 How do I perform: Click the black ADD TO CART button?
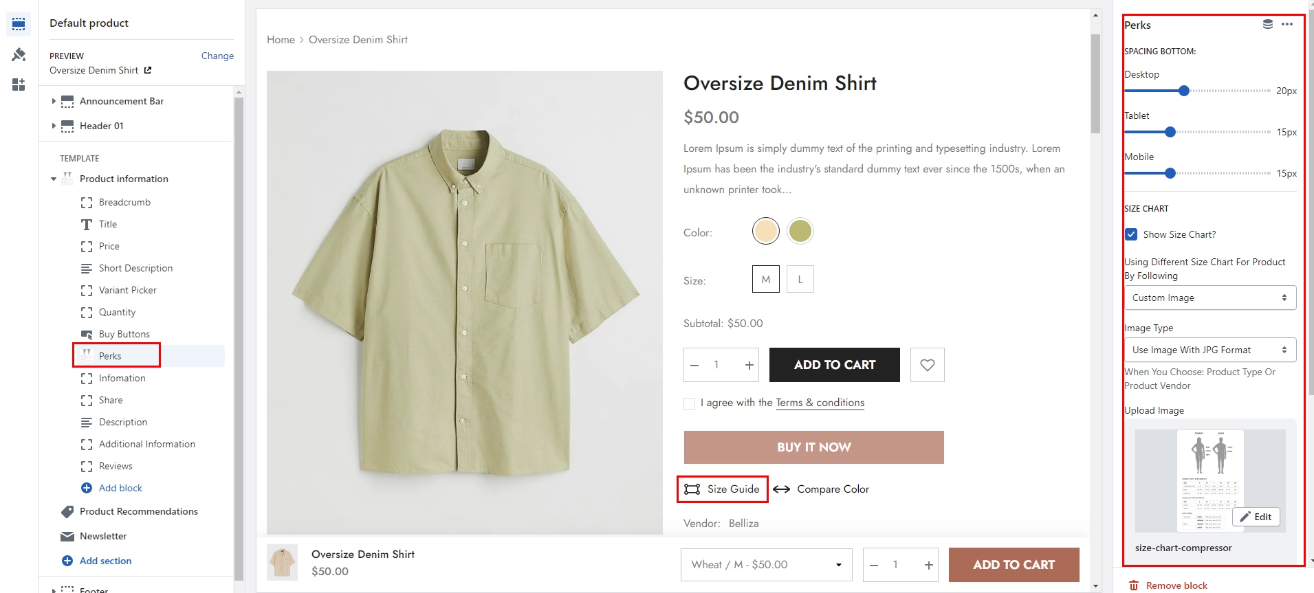[x=834, y=365]
